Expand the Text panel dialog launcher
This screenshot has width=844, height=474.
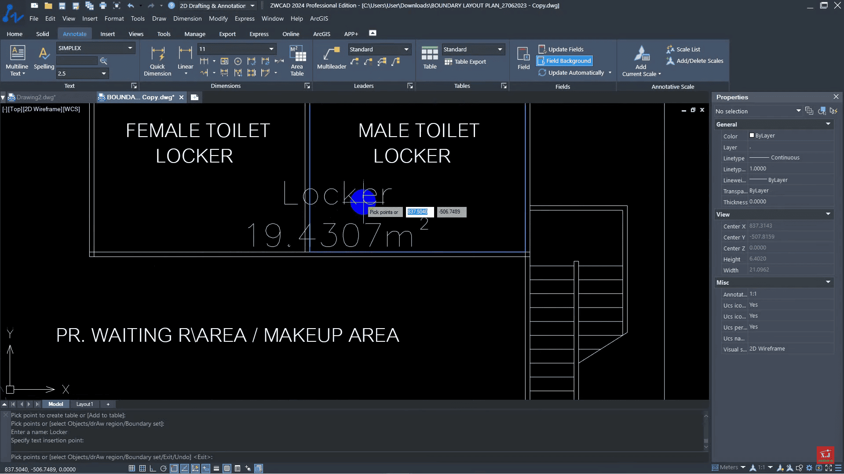pyautogui.click(x=134, y=86)
